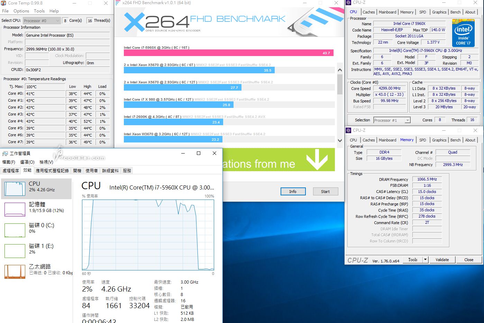Image resolution: width=484 pixels, height=323 pixels.
Task: Click the benchmark results scrollbar thumb
Action: tap(340, 84)
